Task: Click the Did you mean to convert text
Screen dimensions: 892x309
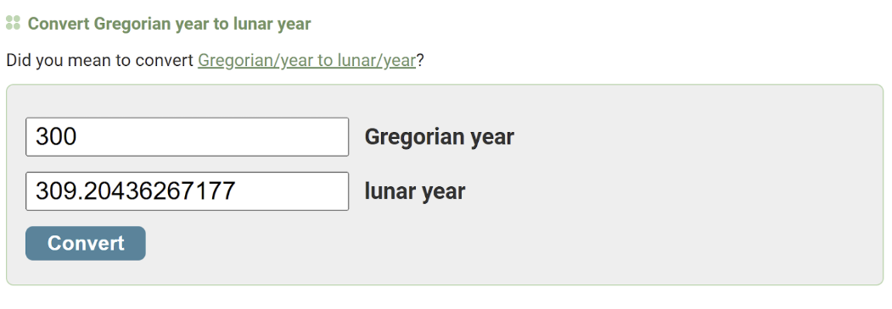Action: pos(99,60)
